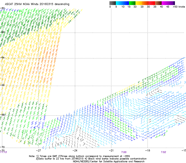Click the -68 latitude axis label
The width and height of the screenshot is (186, 163).
point(2,115)
